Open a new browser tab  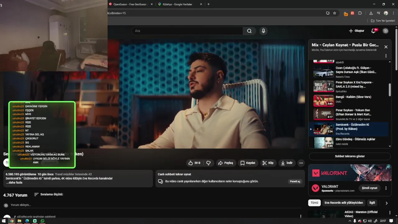(208, 4)
